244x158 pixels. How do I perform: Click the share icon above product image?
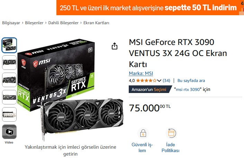[x=115, y=46]
